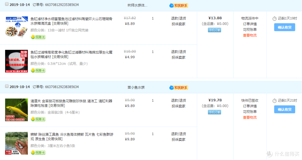Open 花呗账单 for the 物流派件中 order
The image size is (302, 160).
coord(250,30)
